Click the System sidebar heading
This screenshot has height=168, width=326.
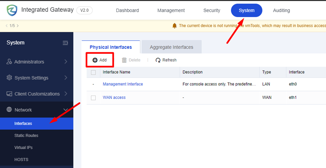15,43
